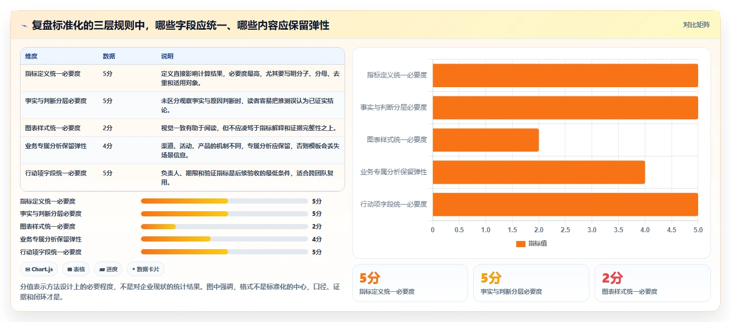Click the 指标定义统一必要度 progress bar
The width and height of the screenshot is (731, 322).
[x=225, y=201]
